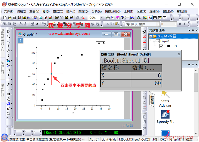
Task: Select the Insert Equation tool
Action: pyautogui.click(x=8, y=104)
